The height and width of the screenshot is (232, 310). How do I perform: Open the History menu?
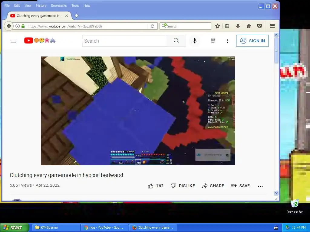pos(41,5)
